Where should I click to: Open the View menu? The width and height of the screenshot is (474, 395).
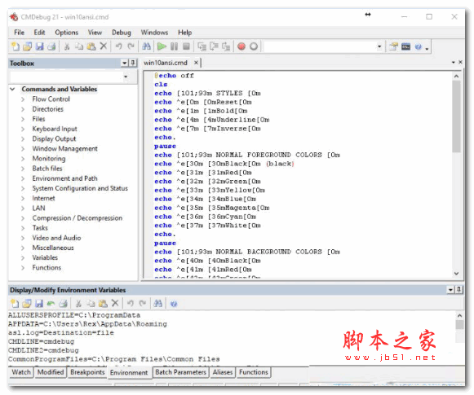coord(95,33)
